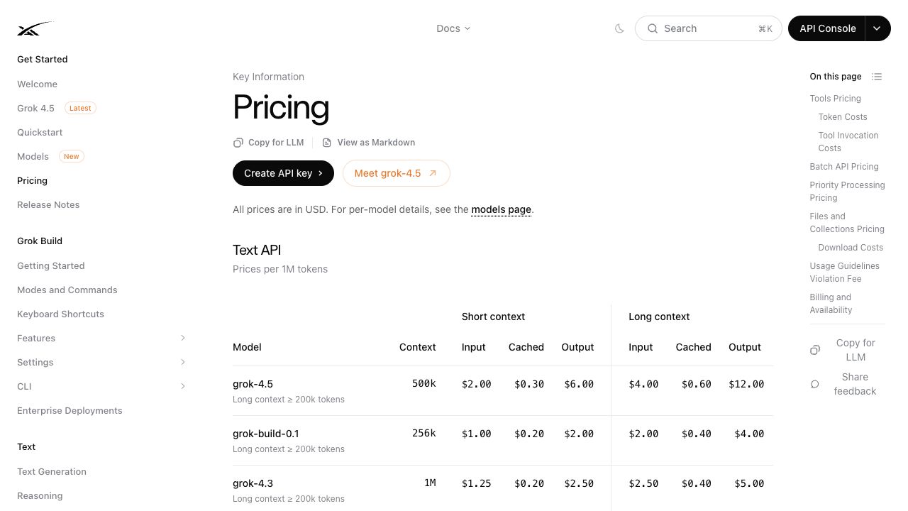Go to Grok 4.5 in the sidebar
This screenshot has width=908, height=511.
(x=35, y=108)
